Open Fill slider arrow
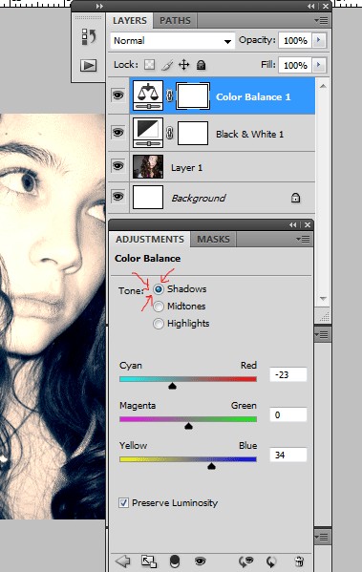The width and height of the screenshot is (362, 572). (319, 65)
